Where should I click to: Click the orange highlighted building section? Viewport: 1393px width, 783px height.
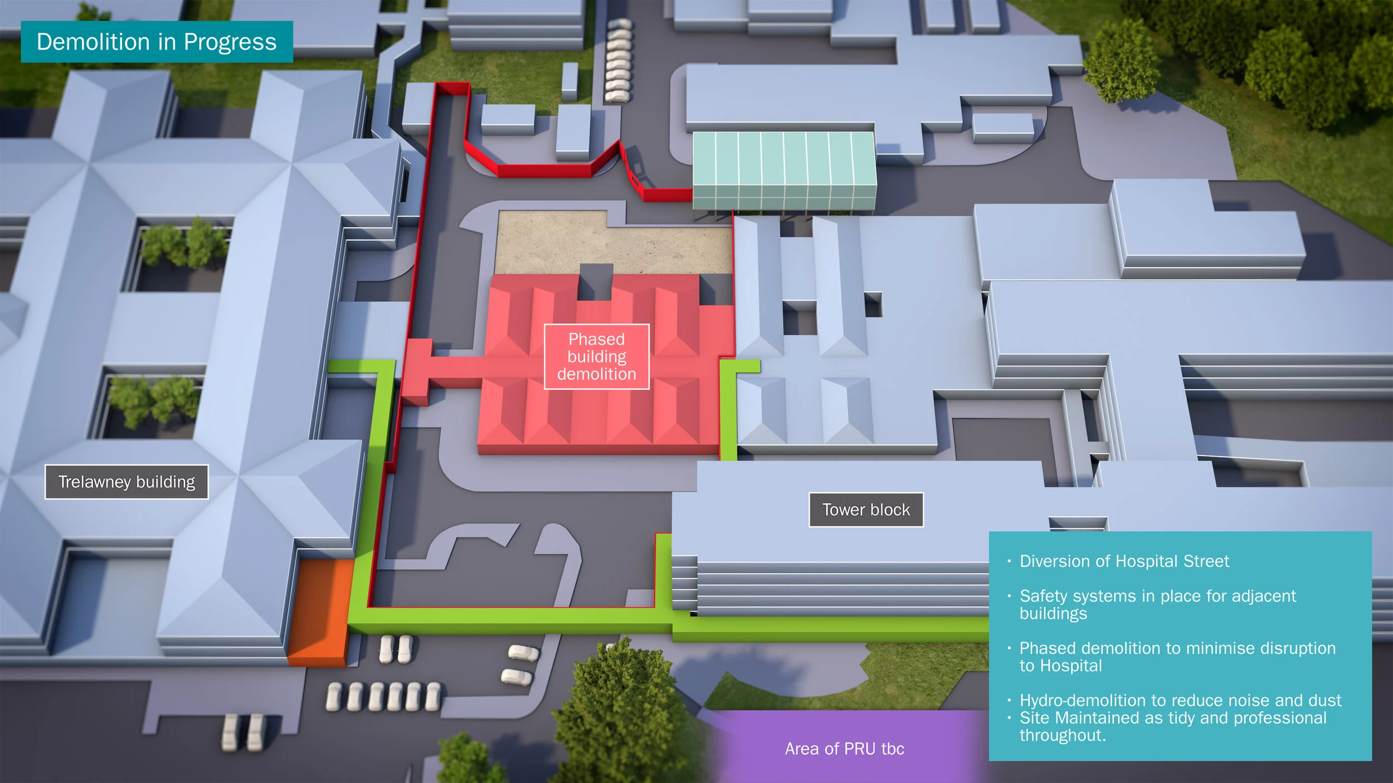point(319,613)
